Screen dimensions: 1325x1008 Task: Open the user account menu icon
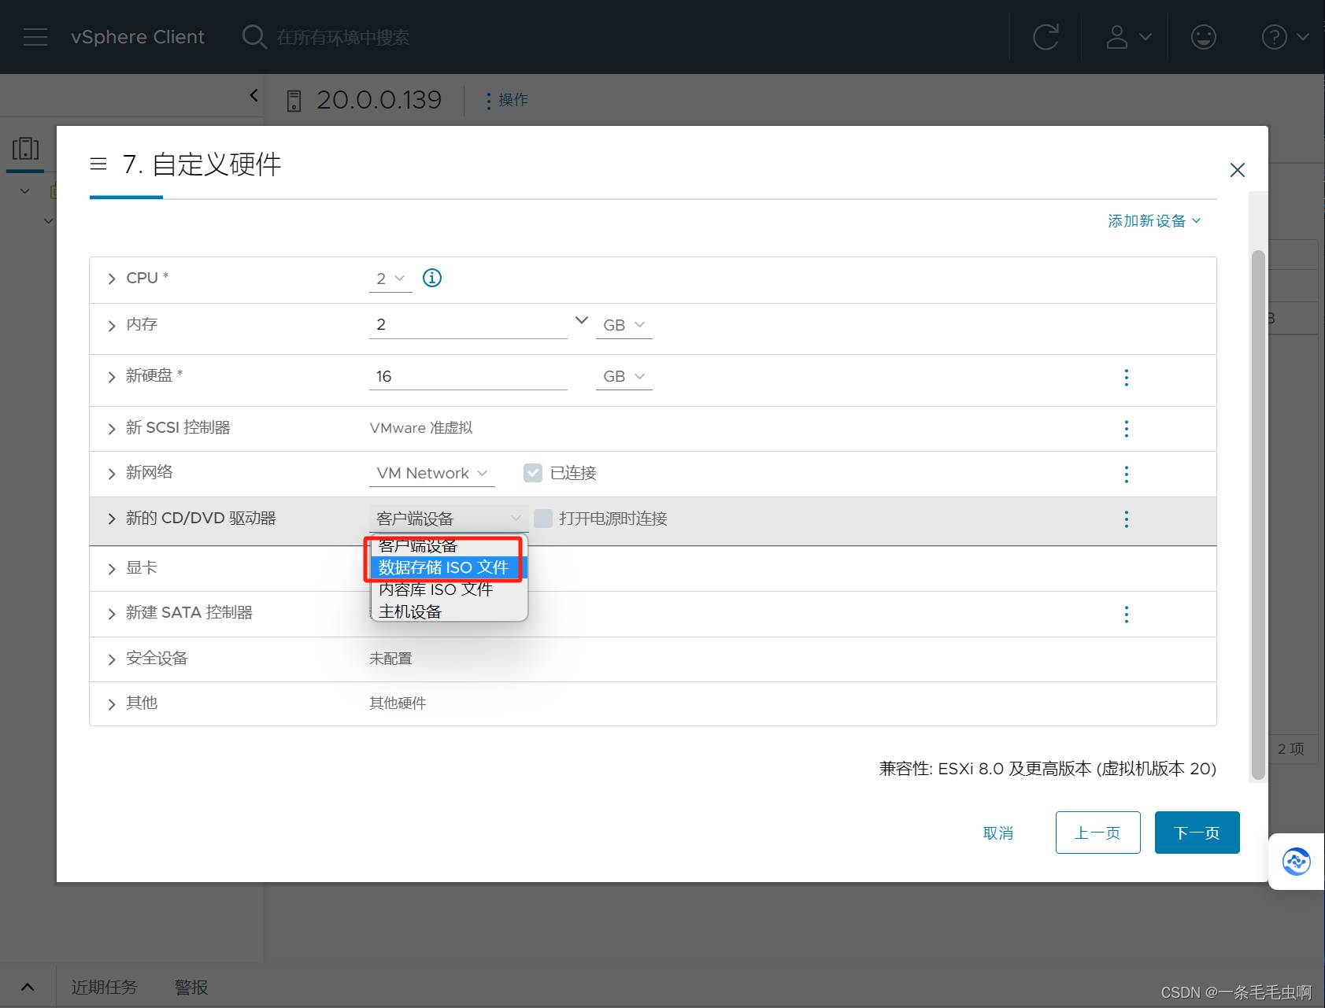coord(1127,37)
